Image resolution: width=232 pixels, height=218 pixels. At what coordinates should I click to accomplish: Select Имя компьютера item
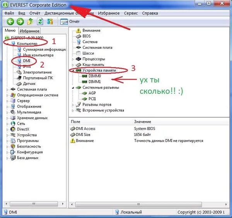38,55
